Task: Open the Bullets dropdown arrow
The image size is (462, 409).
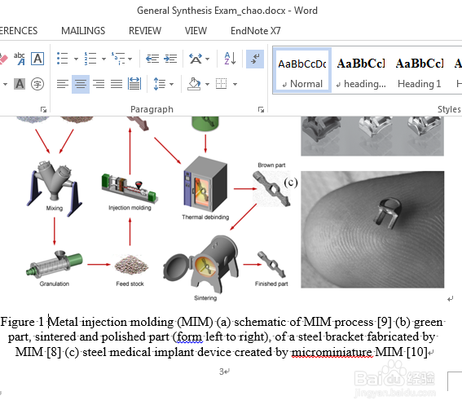Action: pyautogui.click(x=76, y=59)
